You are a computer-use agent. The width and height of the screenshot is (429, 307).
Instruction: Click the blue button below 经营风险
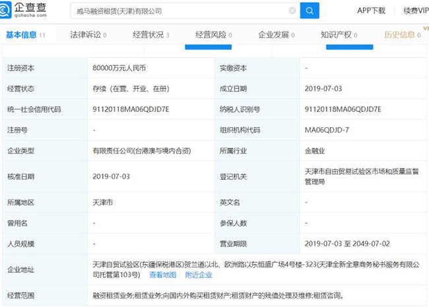click(x=208, y=47)
